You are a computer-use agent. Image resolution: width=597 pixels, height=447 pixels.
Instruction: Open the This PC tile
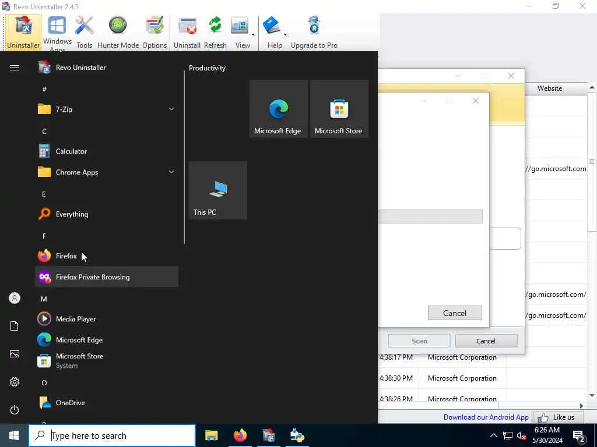[218, 190]
